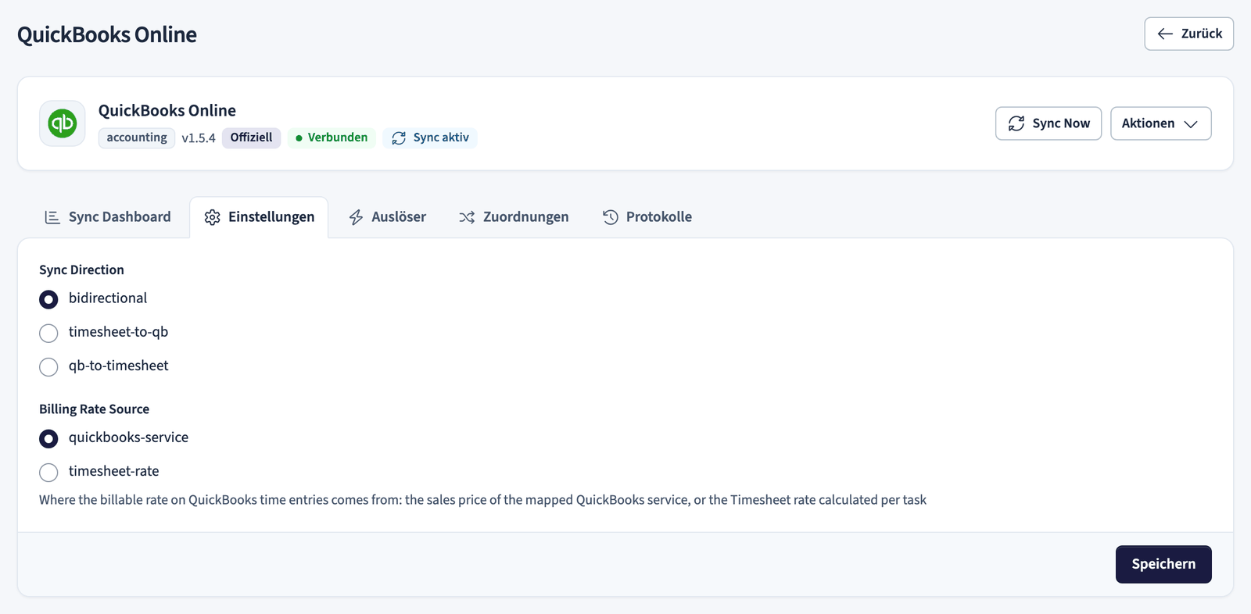
Task: Select timesheet-to-qb sync direction
Action: click(48, 334)
